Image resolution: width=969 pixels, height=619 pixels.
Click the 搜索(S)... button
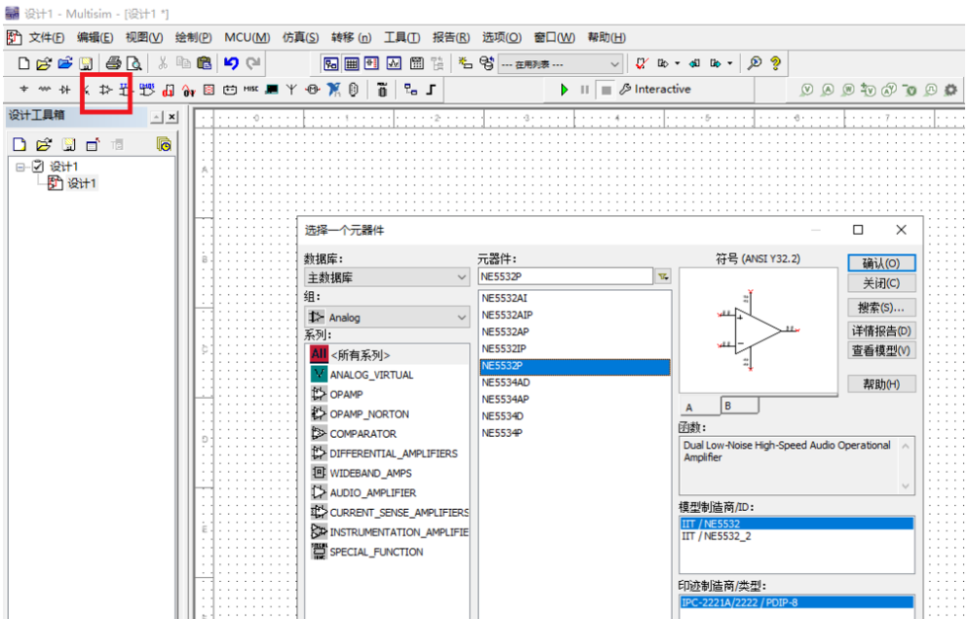click(x=880, y=308)
